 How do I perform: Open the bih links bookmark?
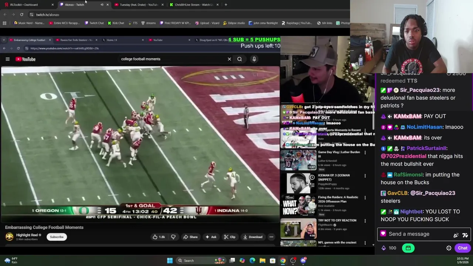click(x=325, y=23)
